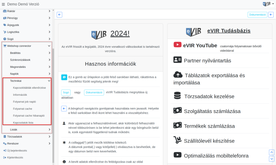Click the Webshop connector cart icon

tap(5, 46)
